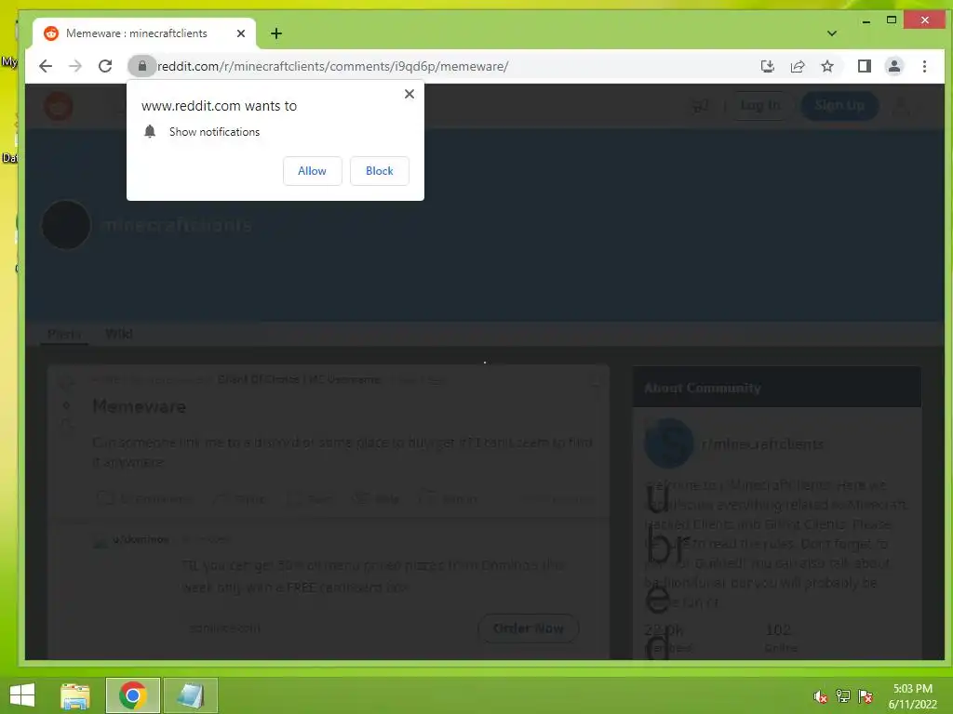The image size is (953, 714).
Task: Open the Posts tab
Action: click(64, 334)
